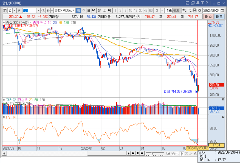240x163 pixels.
Task: Click the code input field showing 101
Action: pyautogui.click(x=29, y=10)
